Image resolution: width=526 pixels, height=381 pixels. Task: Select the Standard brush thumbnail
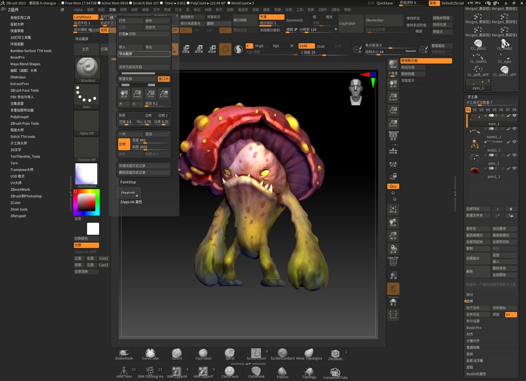tap(87, 70)
